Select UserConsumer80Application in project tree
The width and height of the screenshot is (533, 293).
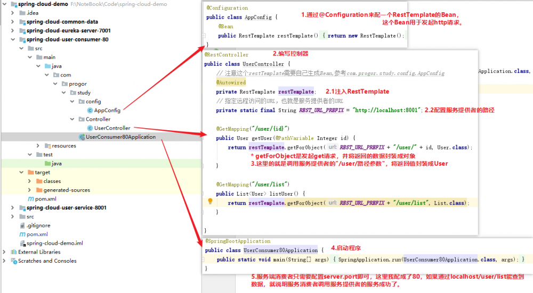[x=120, y=137]
